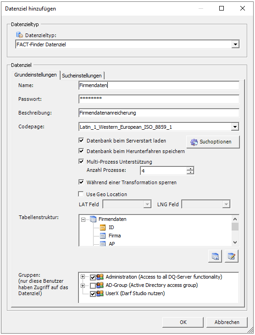Enable Use Geo Location checkbox

coord(81,194)
